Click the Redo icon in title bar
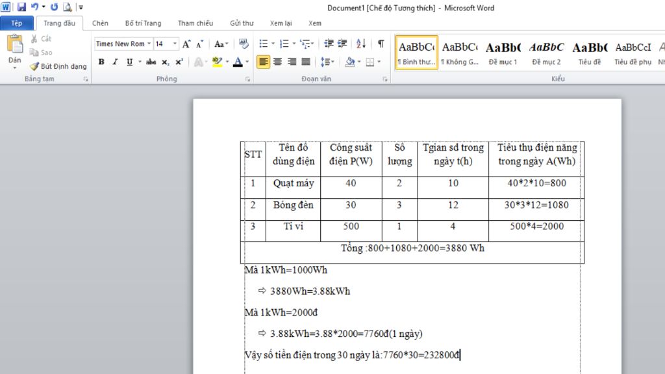Viewport: 665px width, 374px height. pyautogui.click(x=55, y=6)
